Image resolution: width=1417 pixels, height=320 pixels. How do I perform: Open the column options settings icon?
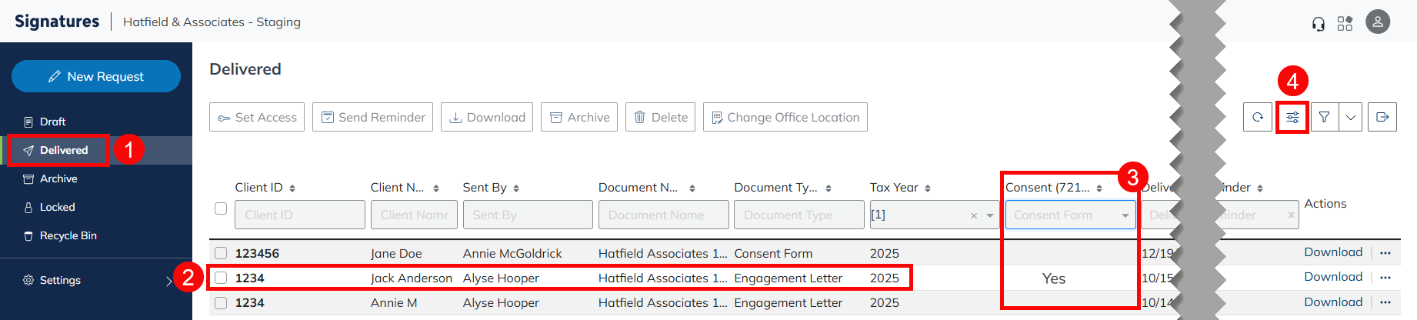coord(1292,118)
